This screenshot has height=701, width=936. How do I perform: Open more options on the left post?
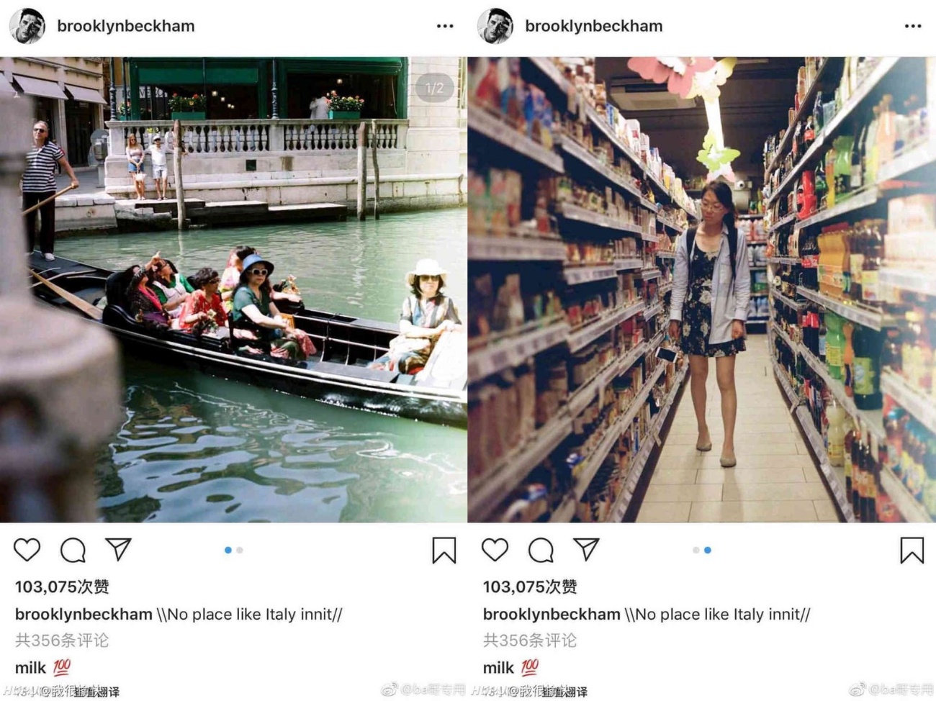(x=445, y=26)
